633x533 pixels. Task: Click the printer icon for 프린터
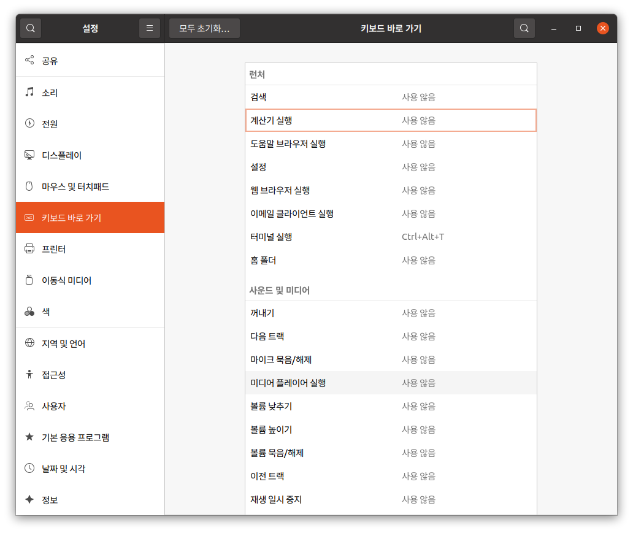tap(29, 249)
